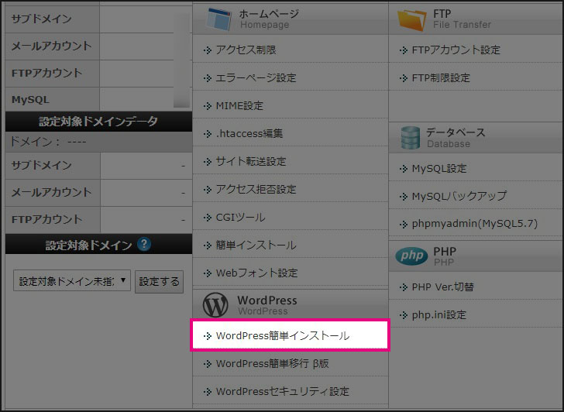Screen dimensions: 564x412
Task: Click arrow bullet before サイト転送設定
Action: (x=207, y=162)
